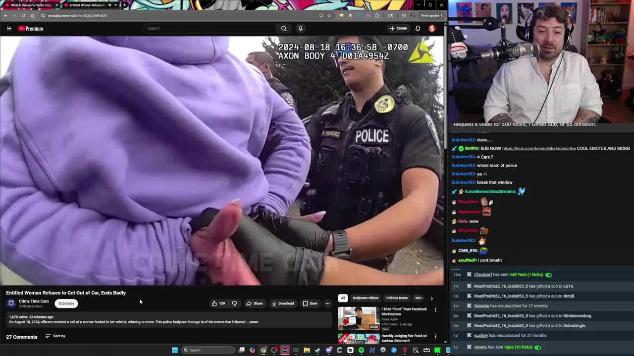This screenshot has height=356, width=634.
Task: Open the video's more actions ellipsis
Action: pyautogui.click(x=327, y=304)
